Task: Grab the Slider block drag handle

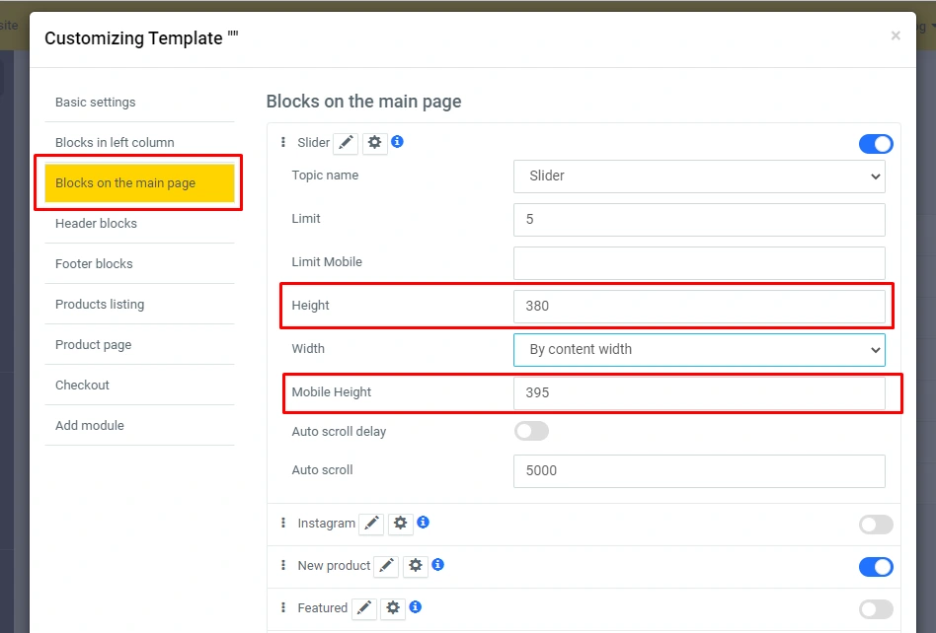Action: tap(283, 143)
